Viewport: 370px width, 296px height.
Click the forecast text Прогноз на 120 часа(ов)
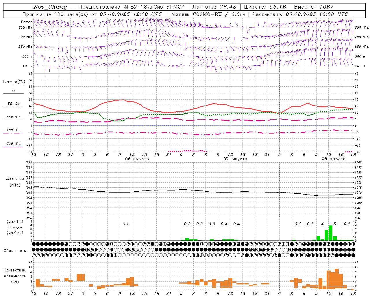tap(55, 14)
